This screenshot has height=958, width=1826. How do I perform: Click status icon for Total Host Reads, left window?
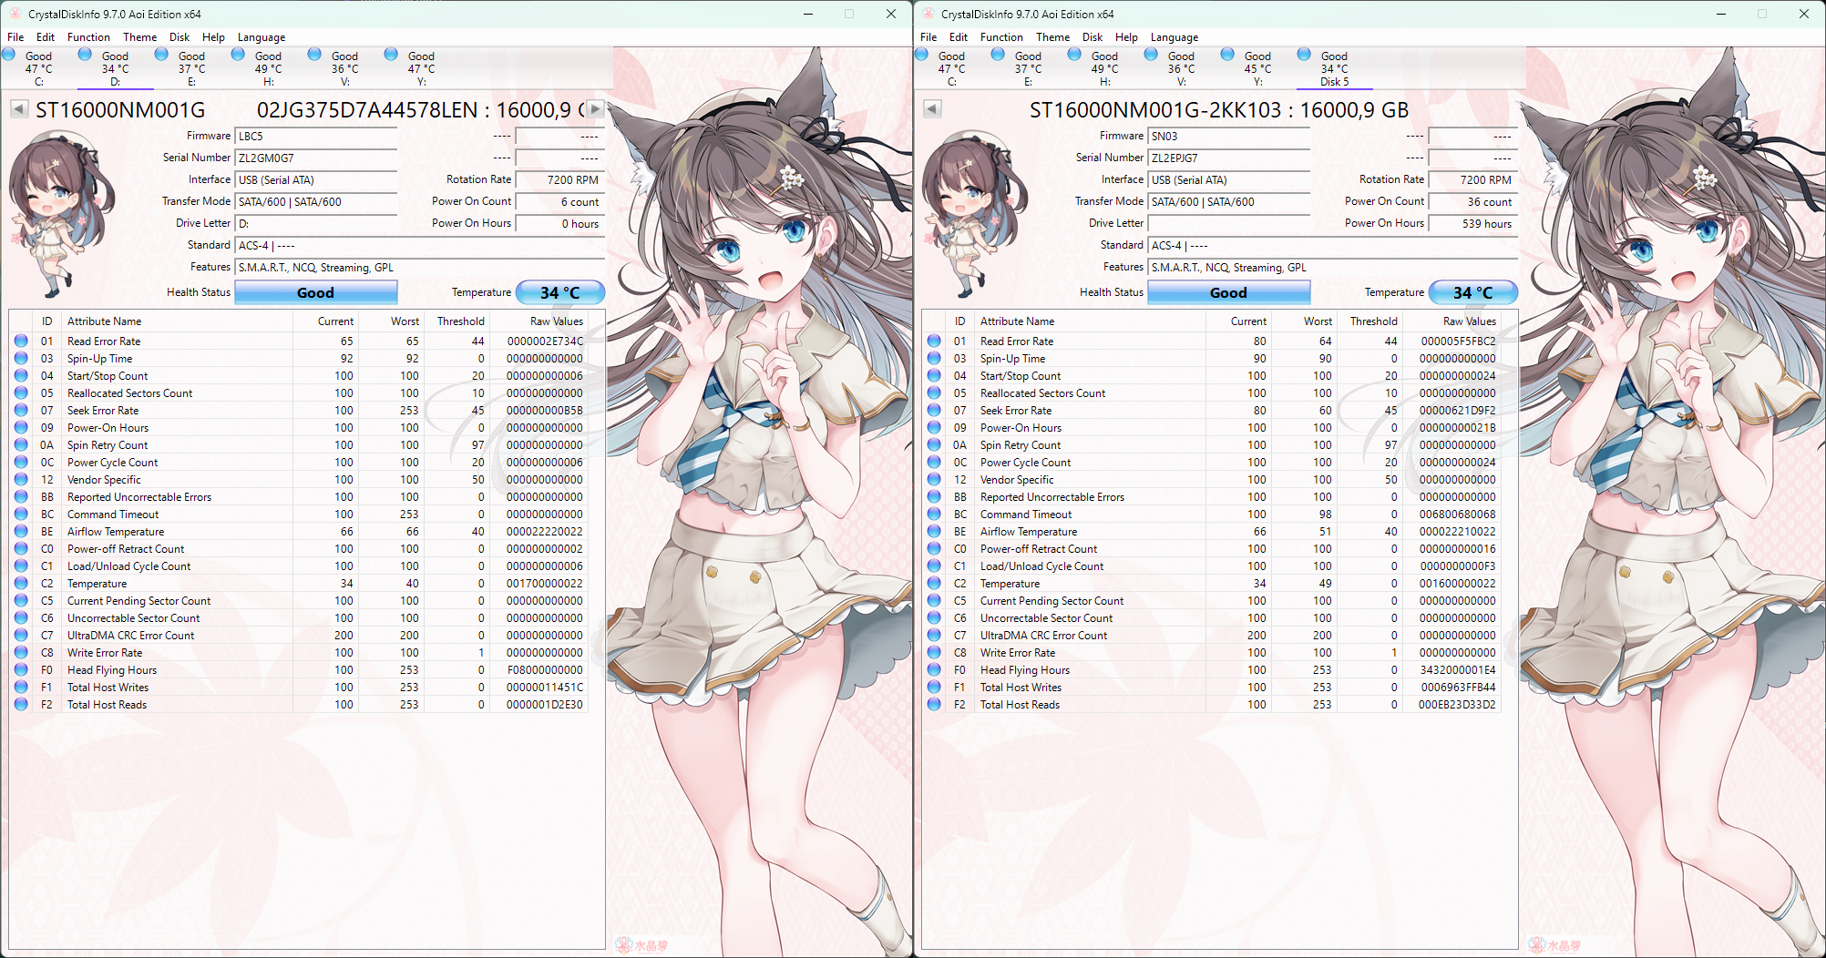21,705
